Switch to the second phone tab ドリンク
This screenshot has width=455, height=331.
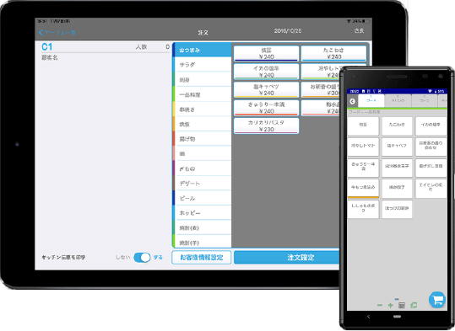coord(398,100)
